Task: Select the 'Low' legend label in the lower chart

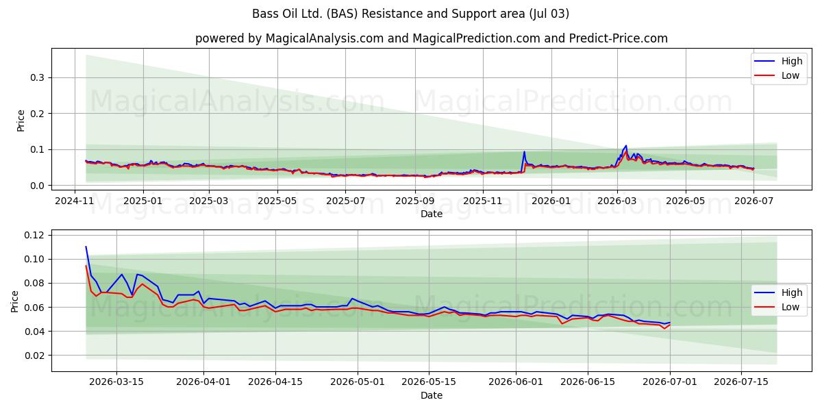Action: click(x=790, y=307)
